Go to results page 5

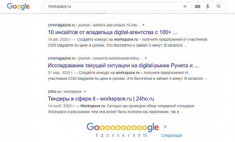tap(118, 135)
